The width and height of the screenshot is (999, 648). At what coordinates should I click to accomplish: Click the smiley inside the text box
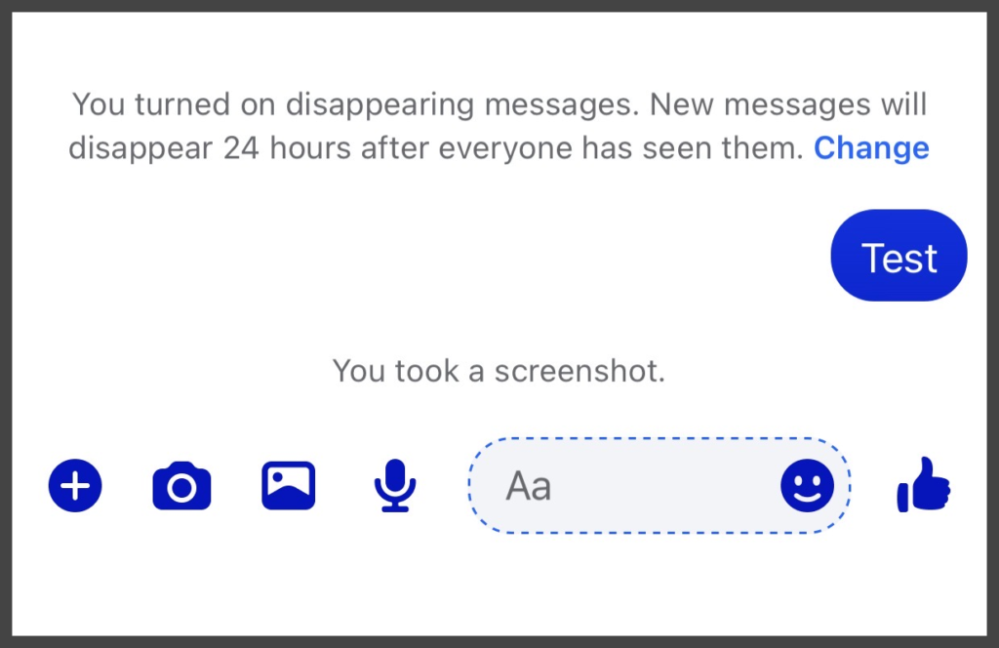pyautogui.click(x=807, y=486)
